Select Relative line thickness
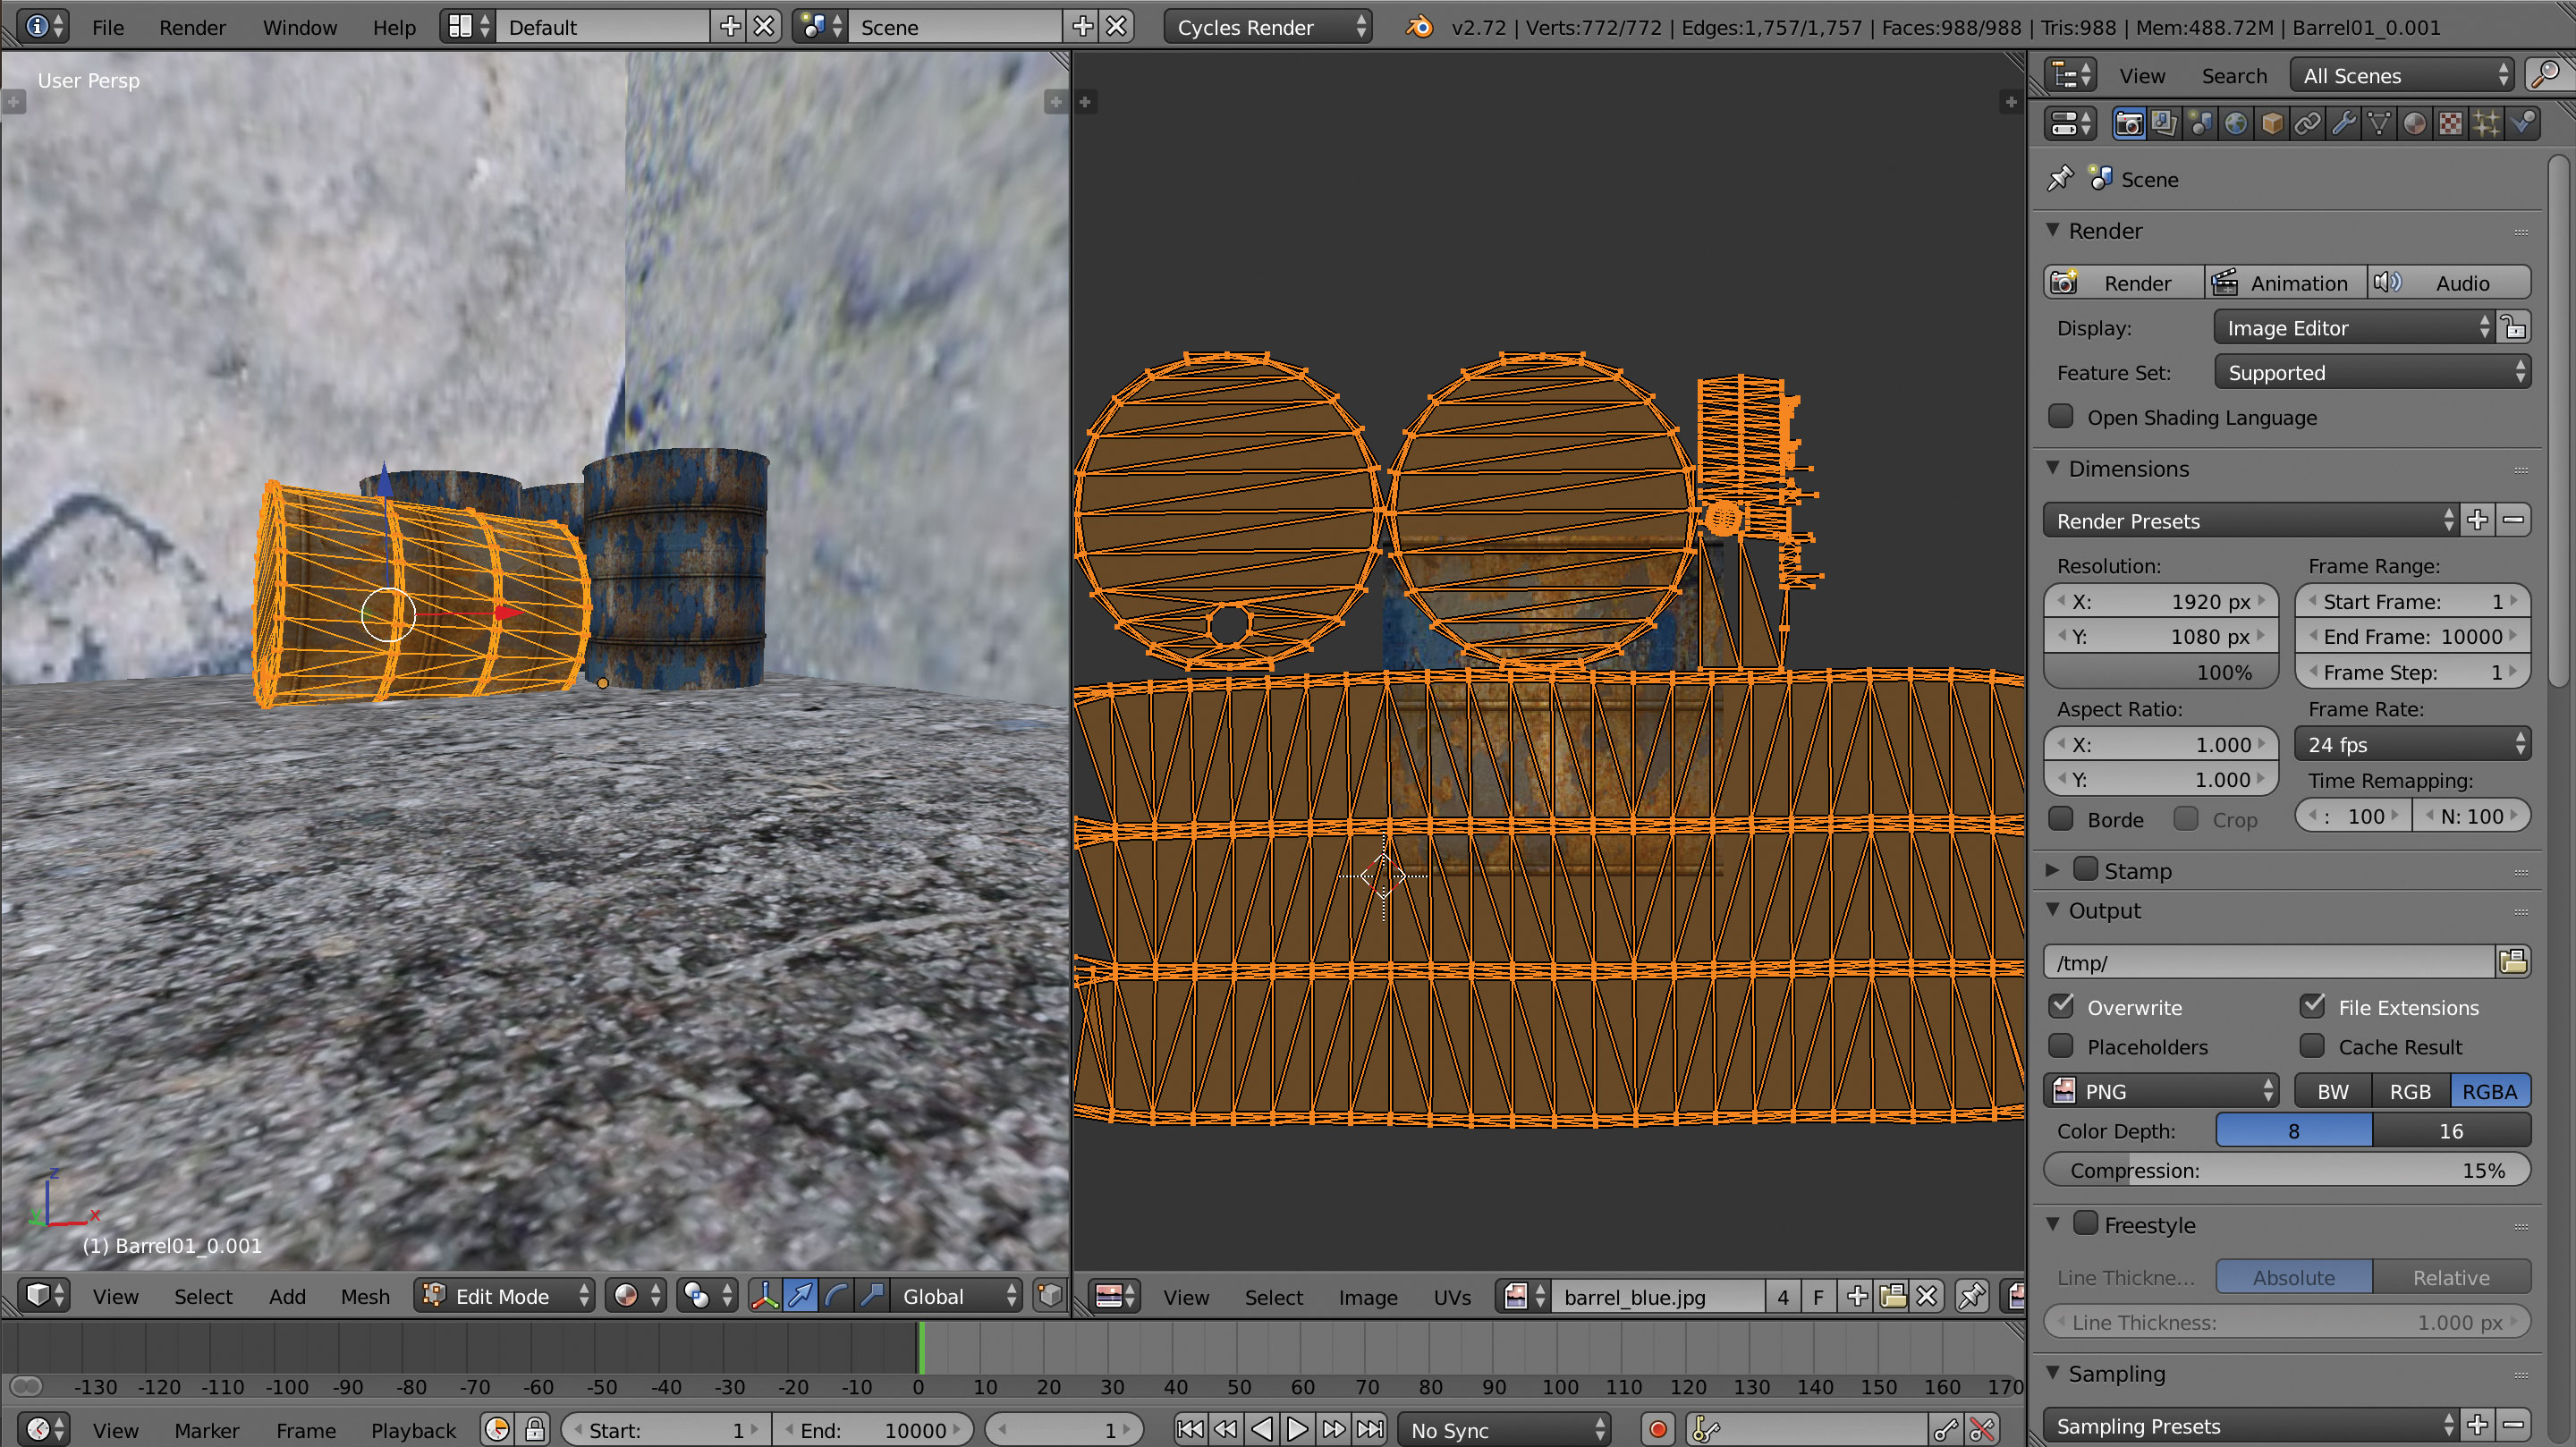Image resolution: width=2576 pixels, height=1447 pixels. [x=2451, y=1277]
